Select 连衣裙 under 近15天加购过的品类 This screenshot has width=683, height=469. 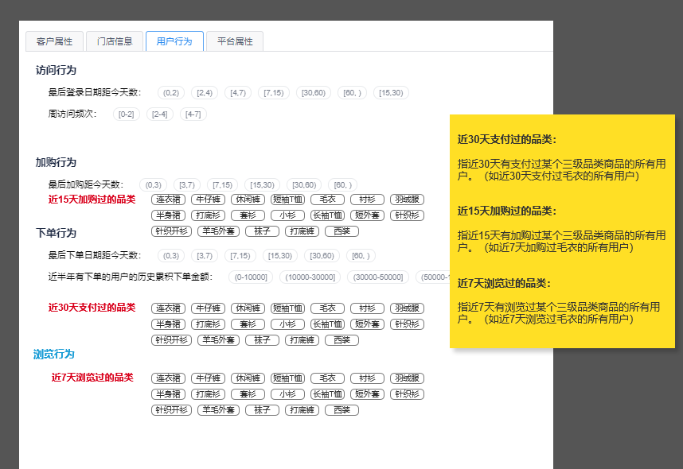(x=168, y=200)
